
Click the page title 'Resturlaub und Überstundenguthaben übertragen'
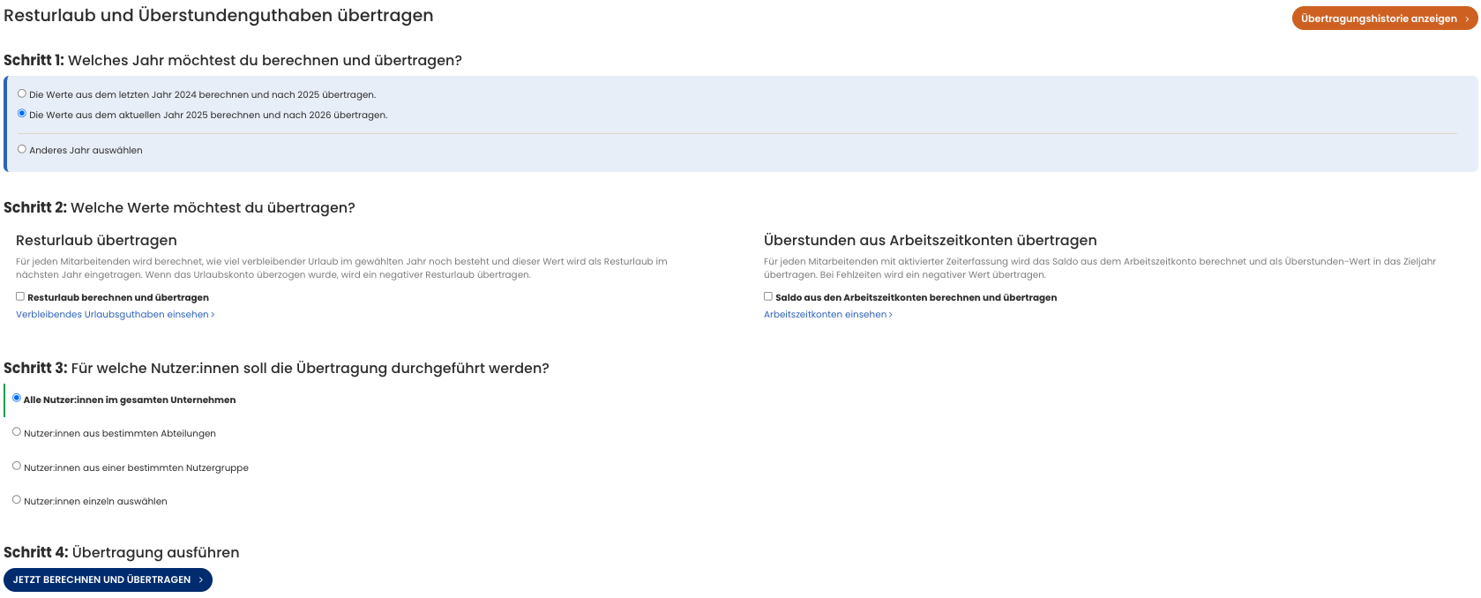pos(219,16)
